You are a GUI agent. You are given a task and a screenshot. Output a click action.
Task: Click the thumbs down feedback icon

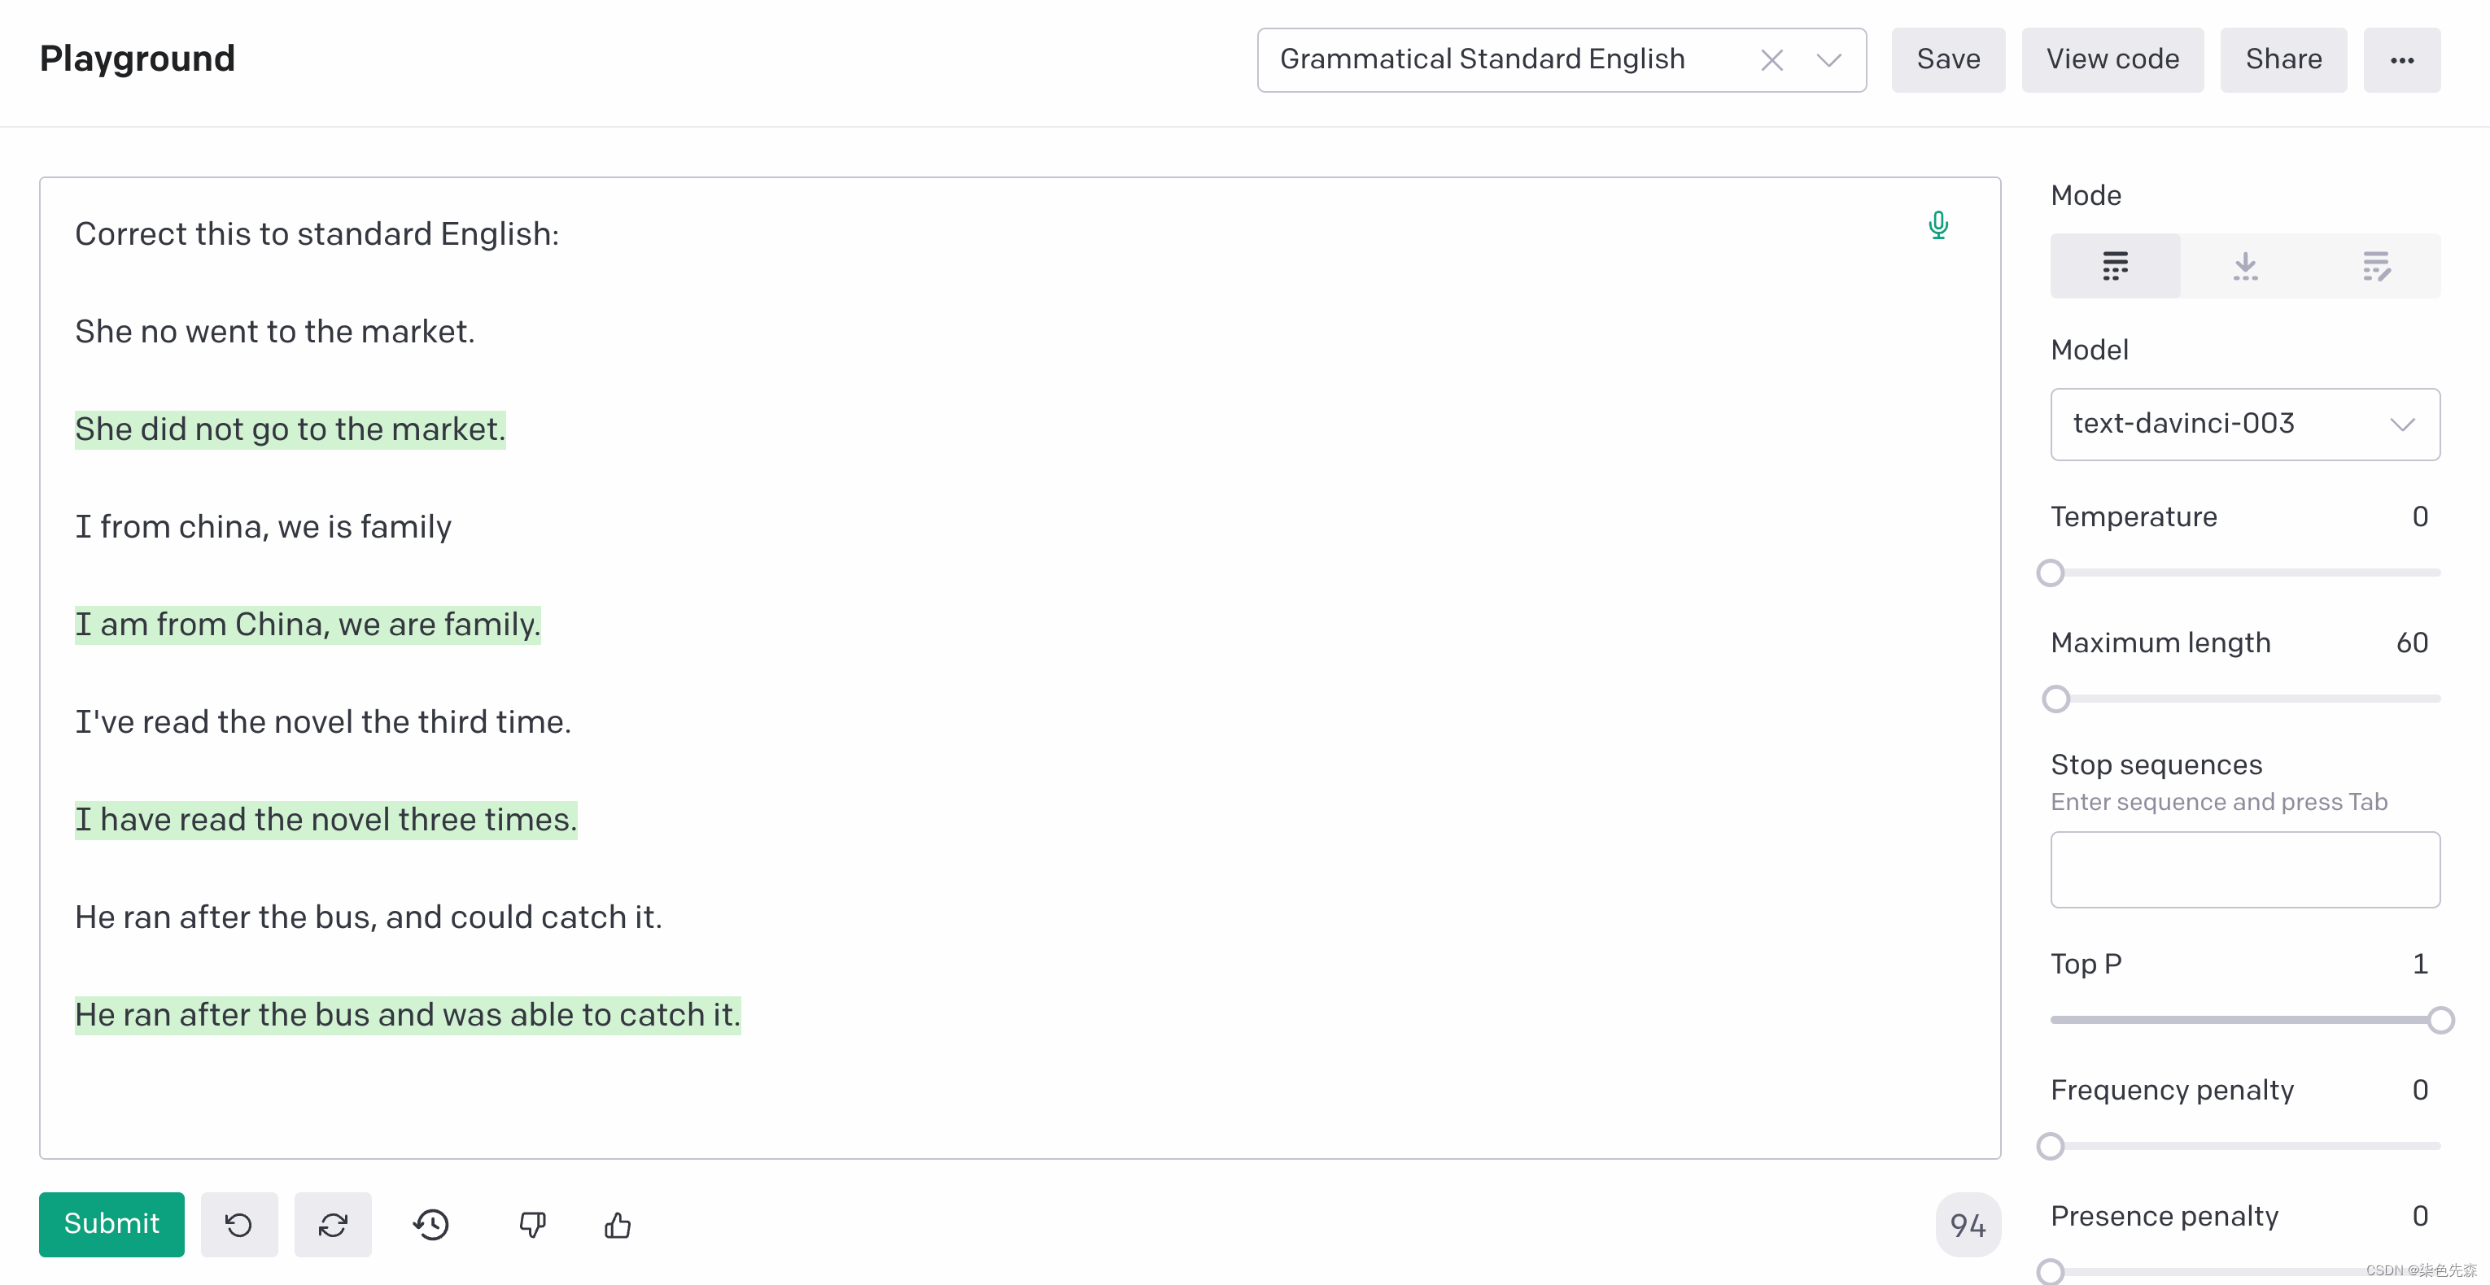click(x=531, y=1224)
